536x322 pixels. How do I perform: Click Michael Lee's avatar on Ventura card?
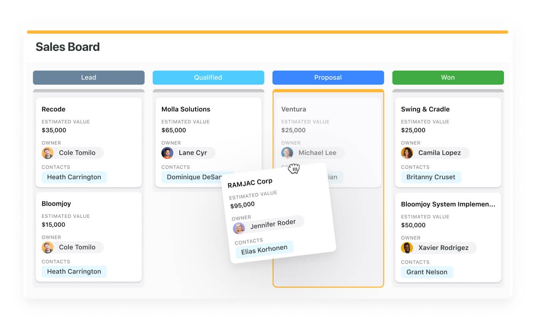point(287,153)
